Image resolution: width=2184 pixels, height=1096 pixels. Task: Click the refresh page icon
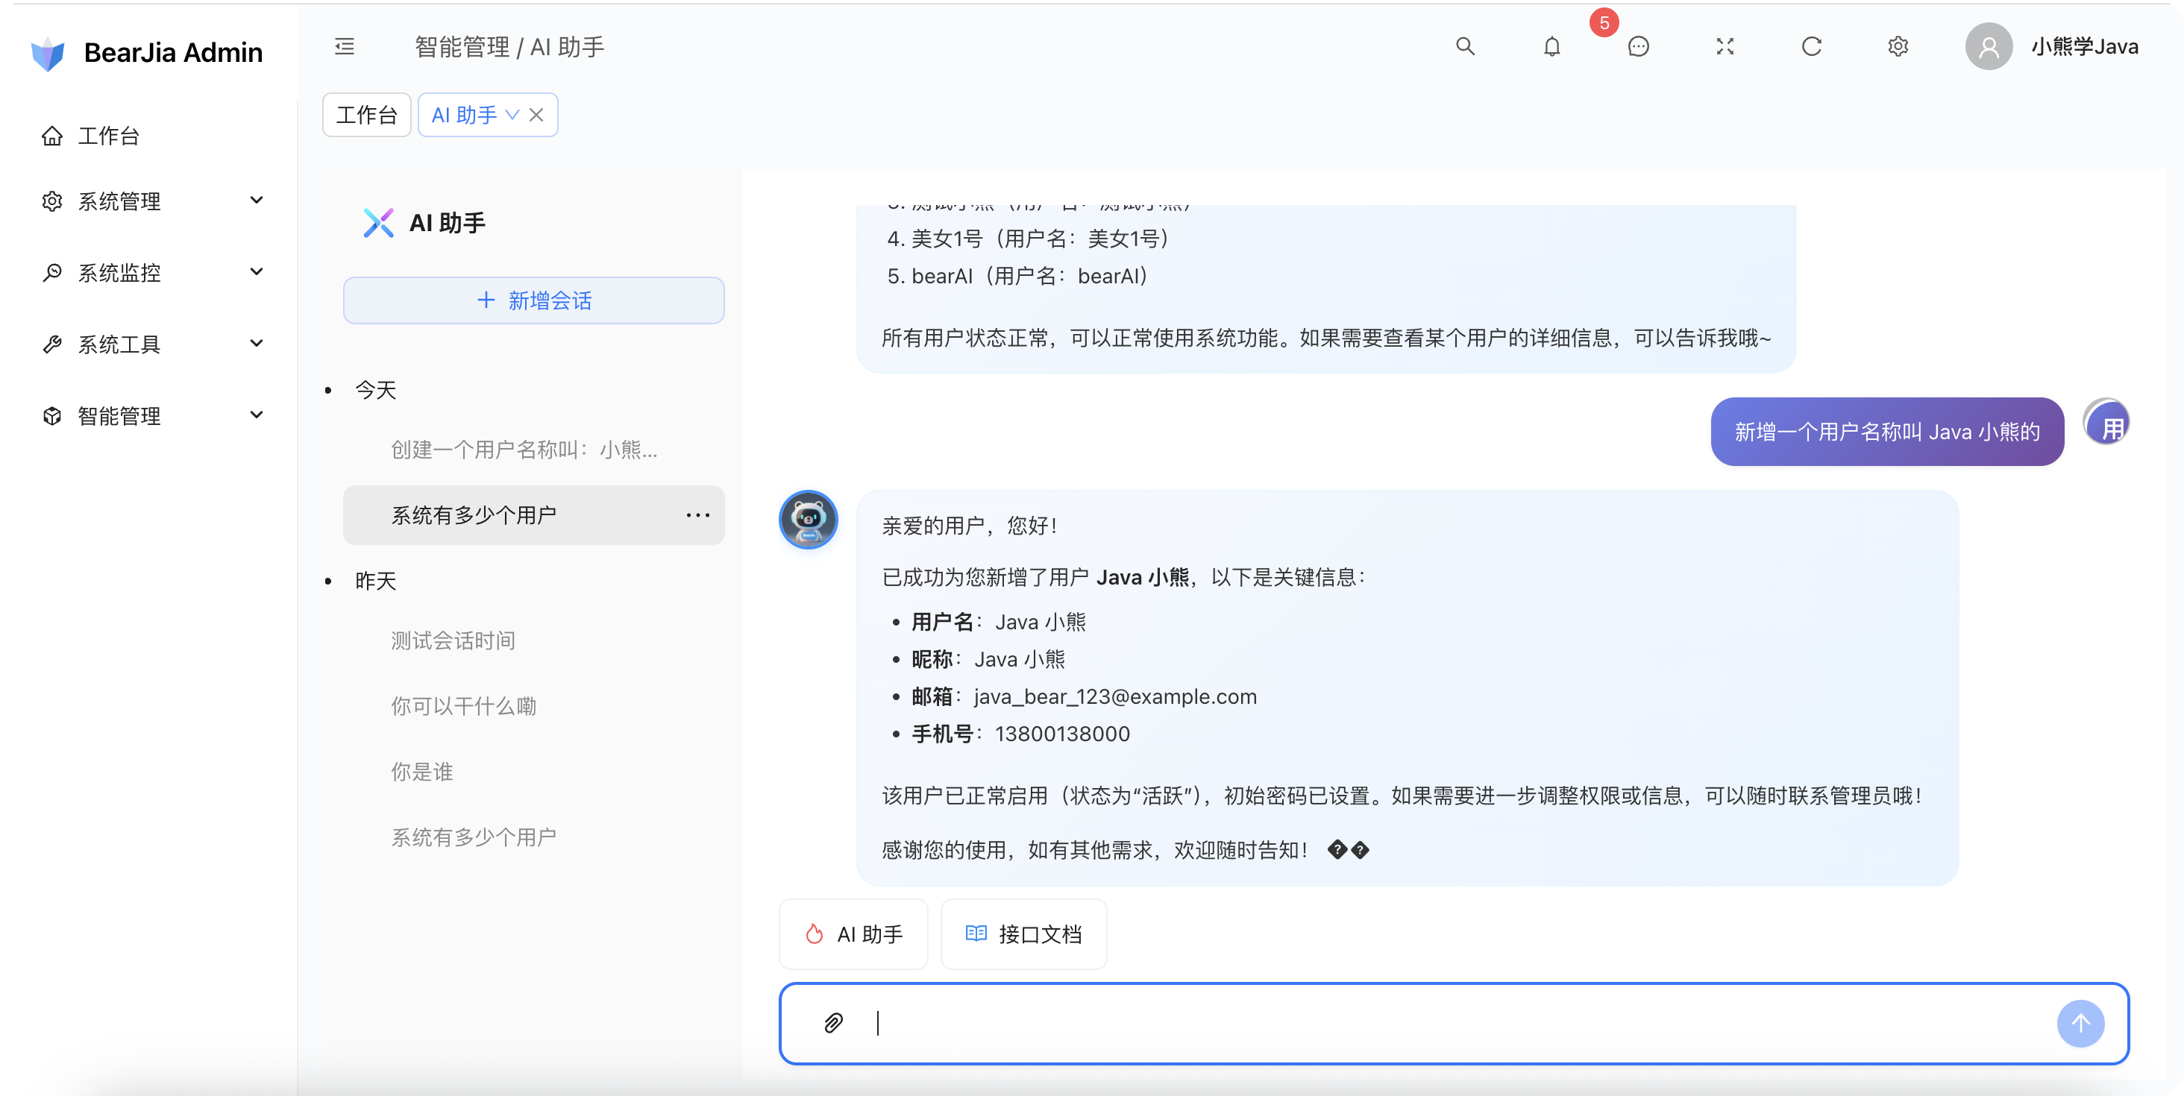tap(1811, 47)
